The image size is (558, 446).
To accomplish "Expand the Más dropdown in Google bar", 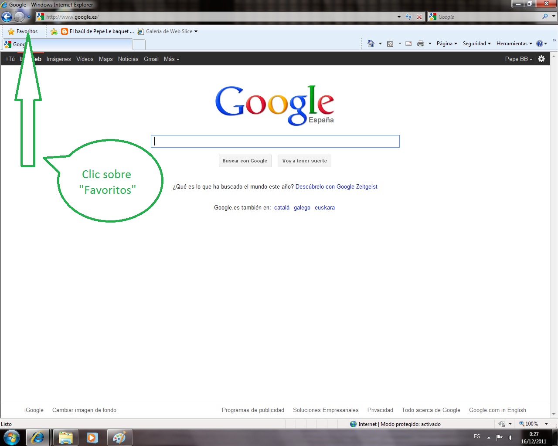I will point(171,59).
